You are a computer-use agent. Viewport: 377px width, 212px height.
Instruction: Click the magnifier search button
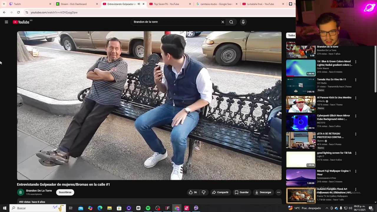[231, 22]
